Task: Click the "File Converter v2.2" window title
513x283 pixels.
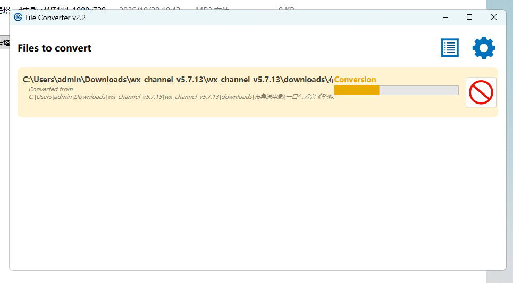Action: [x=55, y=18]
